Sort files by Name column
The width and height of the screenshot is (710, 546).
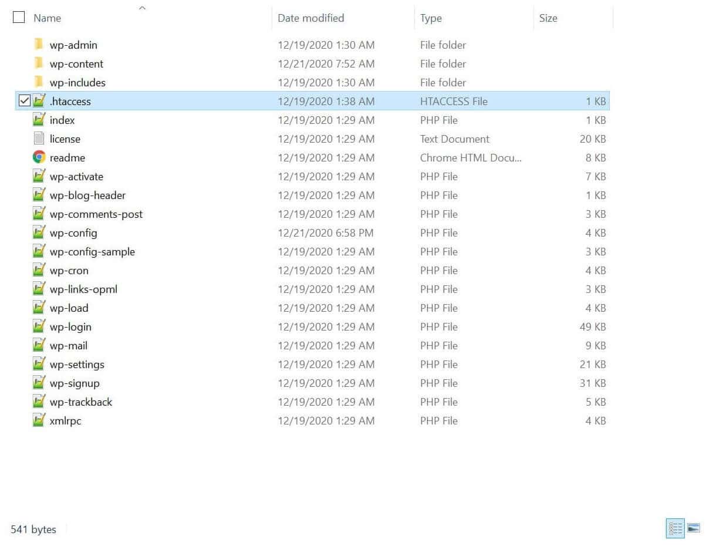[x=48, y=18]
